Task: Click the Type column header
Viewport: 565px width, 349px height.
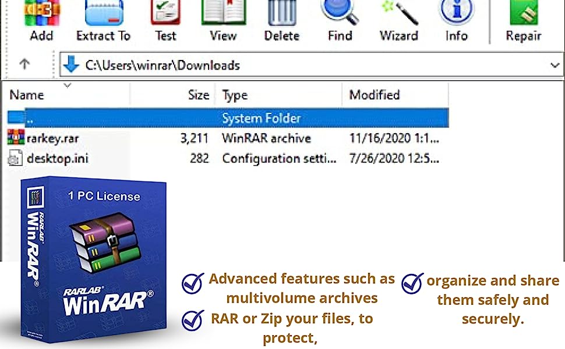Action: 235,95
